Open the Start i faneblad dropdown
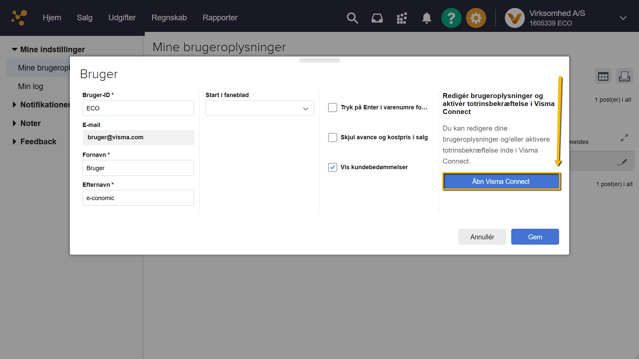Viewport: 639px width, 359px height. (x=260, y=108)
